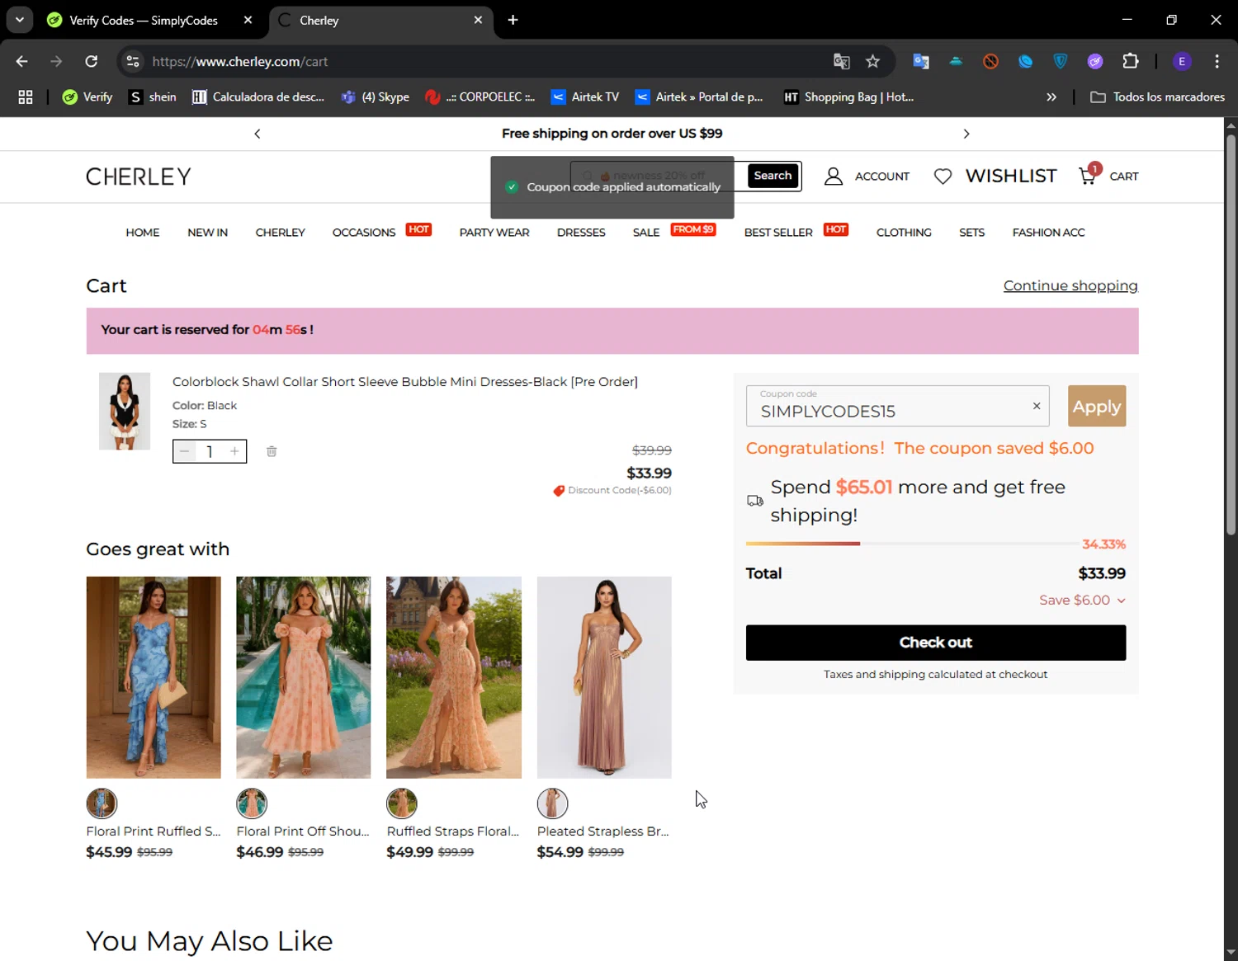Screen dimensions: 1238x961
Task: Open the Airtek TV bookmark
Action: pos(585,97)
